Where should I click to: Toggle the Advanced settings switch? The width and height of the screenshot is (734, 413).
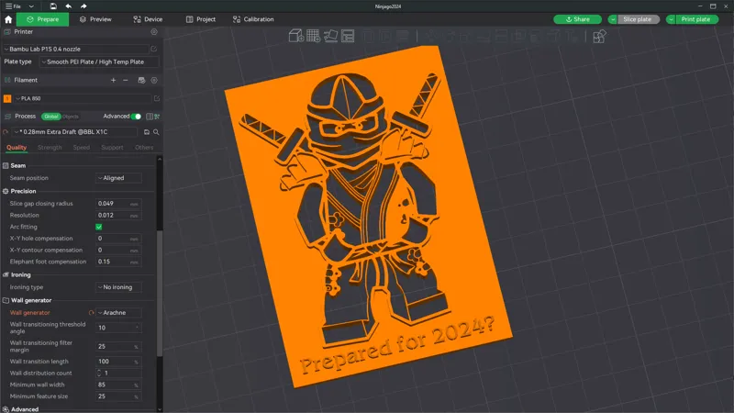136,117
